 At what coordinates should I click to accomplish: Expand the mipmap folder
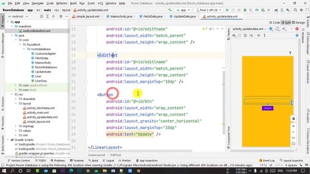[x=16, y=126]
